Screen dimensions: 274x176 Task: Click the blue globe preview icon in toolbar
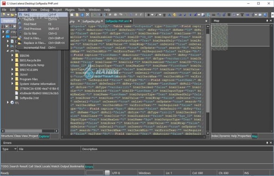click(82, 15)
